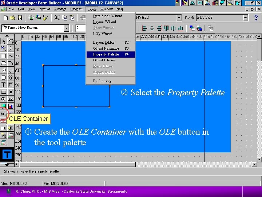262x197 pixels.
Task: Click the Align Right icon
Action: click(x=159, y=28)
